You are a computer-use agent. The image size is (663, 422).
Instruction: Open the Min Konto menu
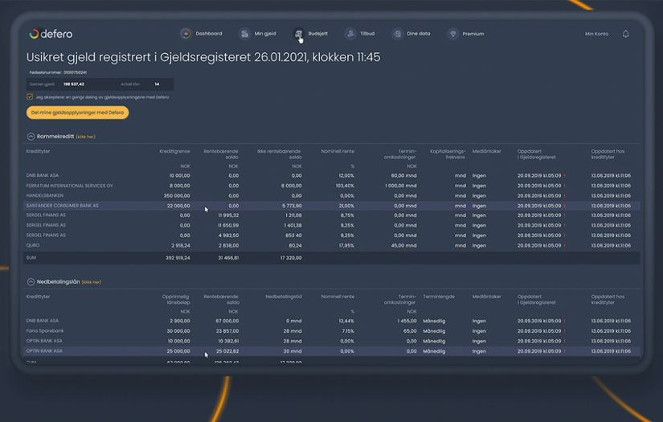pyautogui.click(x=596, y=34)
